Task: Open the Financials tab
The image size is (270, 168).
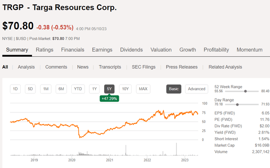Action: [x=73, y=50]
